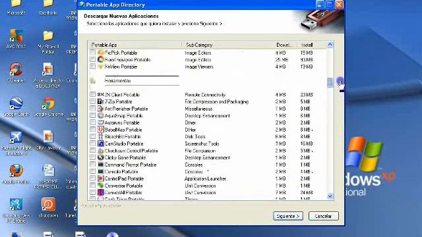Enable the Ant Renamer Portable checkbox
The height and width of the screenshot is (237, 422).
click(x=92, y=108)
